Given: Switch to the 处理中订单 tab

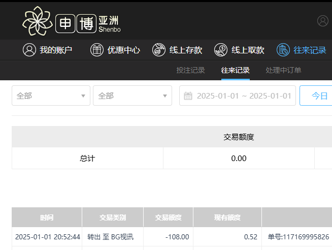Looking at the screenshot, I should pos(283,70).
